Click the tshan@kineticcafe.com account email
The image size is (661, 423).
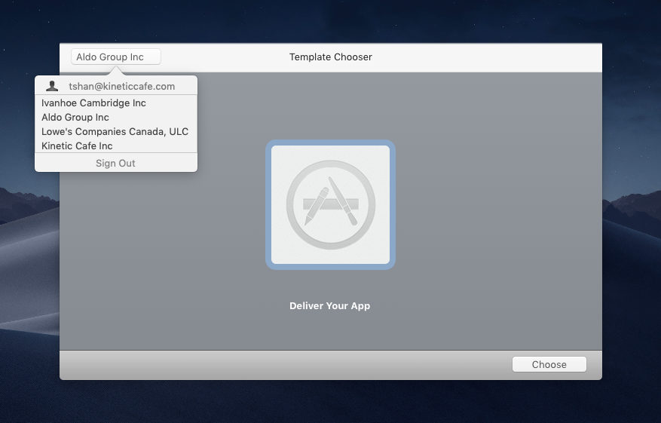[x=121, y=86]
